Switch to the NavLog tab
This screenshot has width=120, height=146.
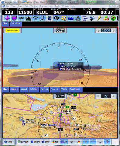coord(44,89)
